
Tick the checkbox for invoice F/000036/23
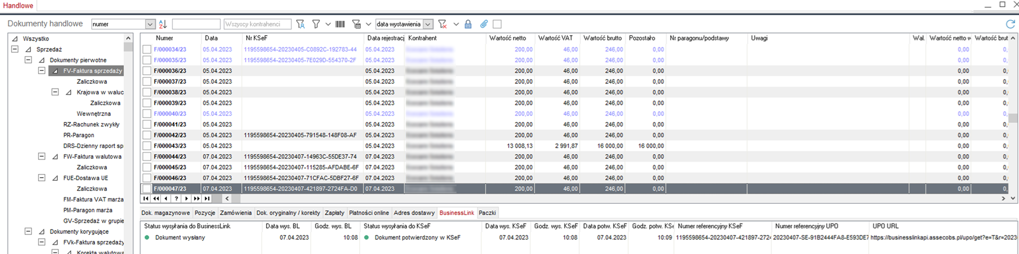click(x=147, y=71)
